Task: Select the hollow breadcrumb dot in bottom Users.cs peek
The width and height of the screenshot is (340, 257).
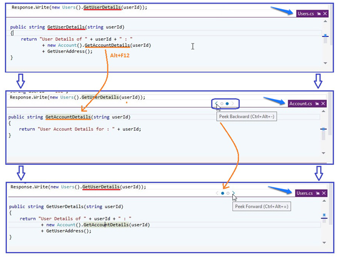Action: [x=228, y=193]
